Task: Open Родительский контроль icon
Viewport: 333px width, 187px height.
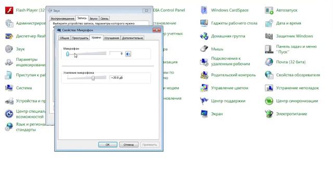Action: click(x=204, y=75)
